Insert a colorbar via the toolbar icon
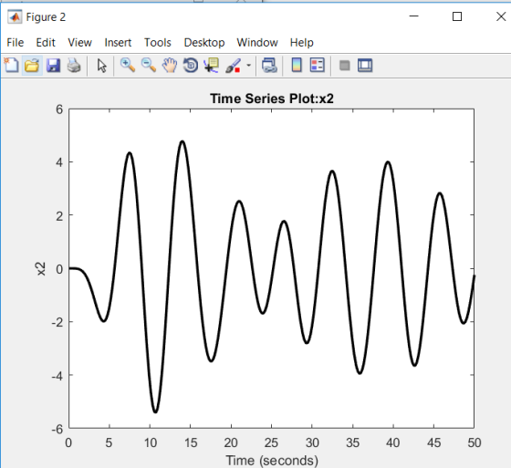This screenshot has width=511, height=468. (297, 65)
